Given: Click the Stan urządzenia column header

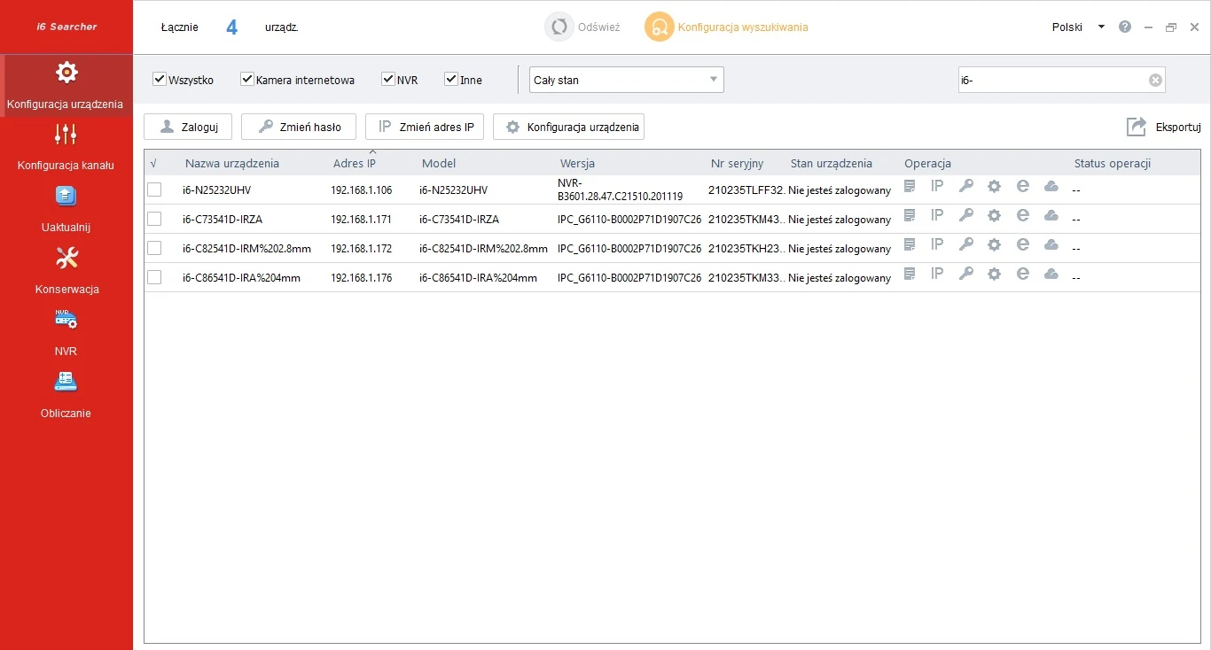Looking at the screenshot, I should (832, 163).
